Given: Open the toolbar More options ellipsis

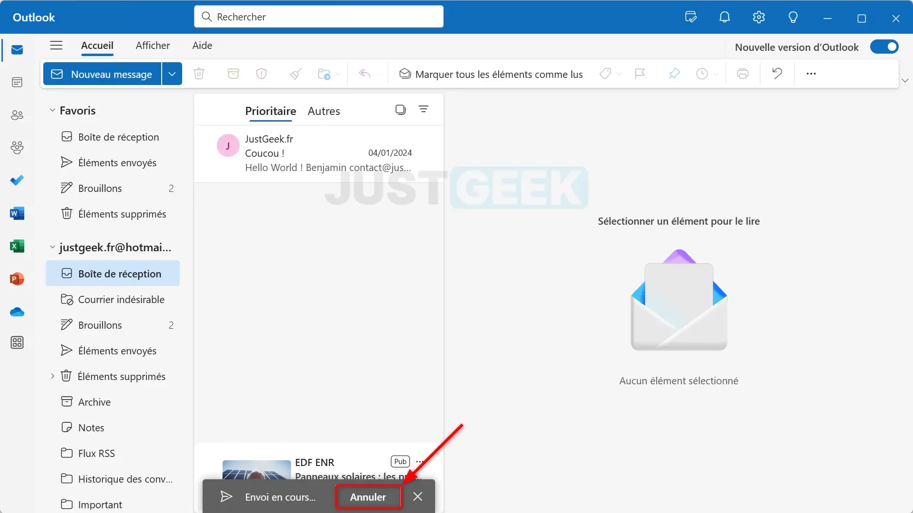Looking at the screenshot, I should [x=811, y=74].
